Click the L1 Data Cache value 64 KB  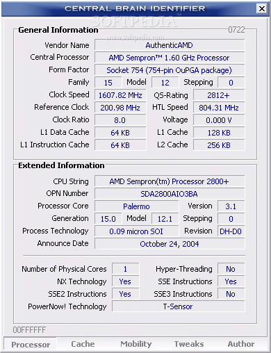pyautogui.click(x=120, y=133)
